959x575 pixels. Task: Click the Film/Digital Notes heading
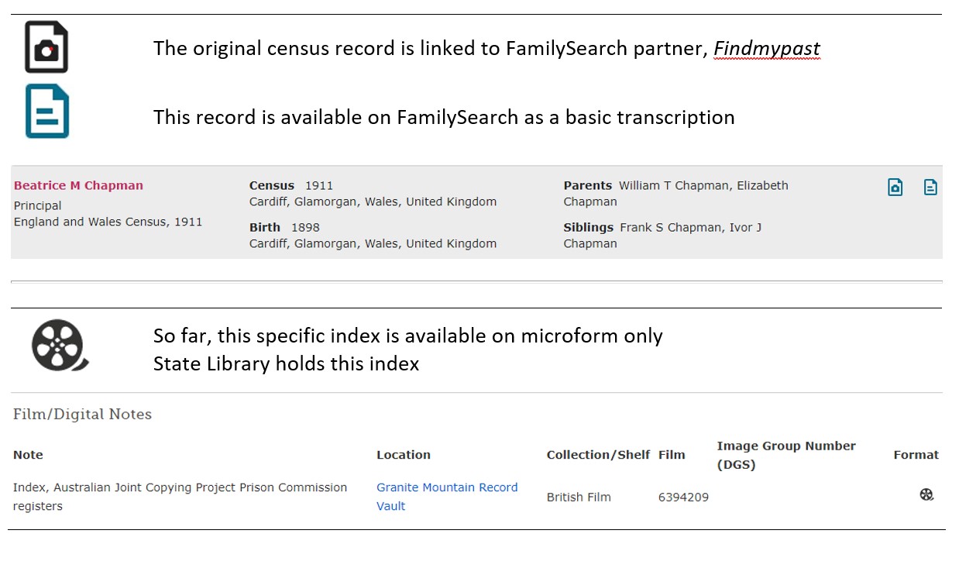tap(81, 414)
